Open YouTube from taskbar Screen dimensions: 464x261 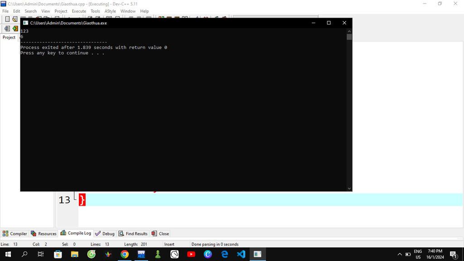coord(191,254)
